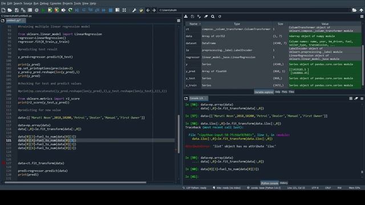Click the editor horizontal scrollbar
Image resolution: width=365 pixels, height=205 pixels.
[x=75, y=182]
